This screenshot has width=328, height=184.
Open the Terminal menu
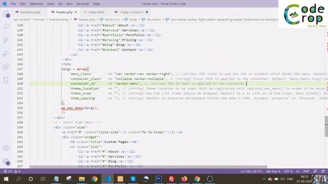pyautogui.click(x=83, y=4)
